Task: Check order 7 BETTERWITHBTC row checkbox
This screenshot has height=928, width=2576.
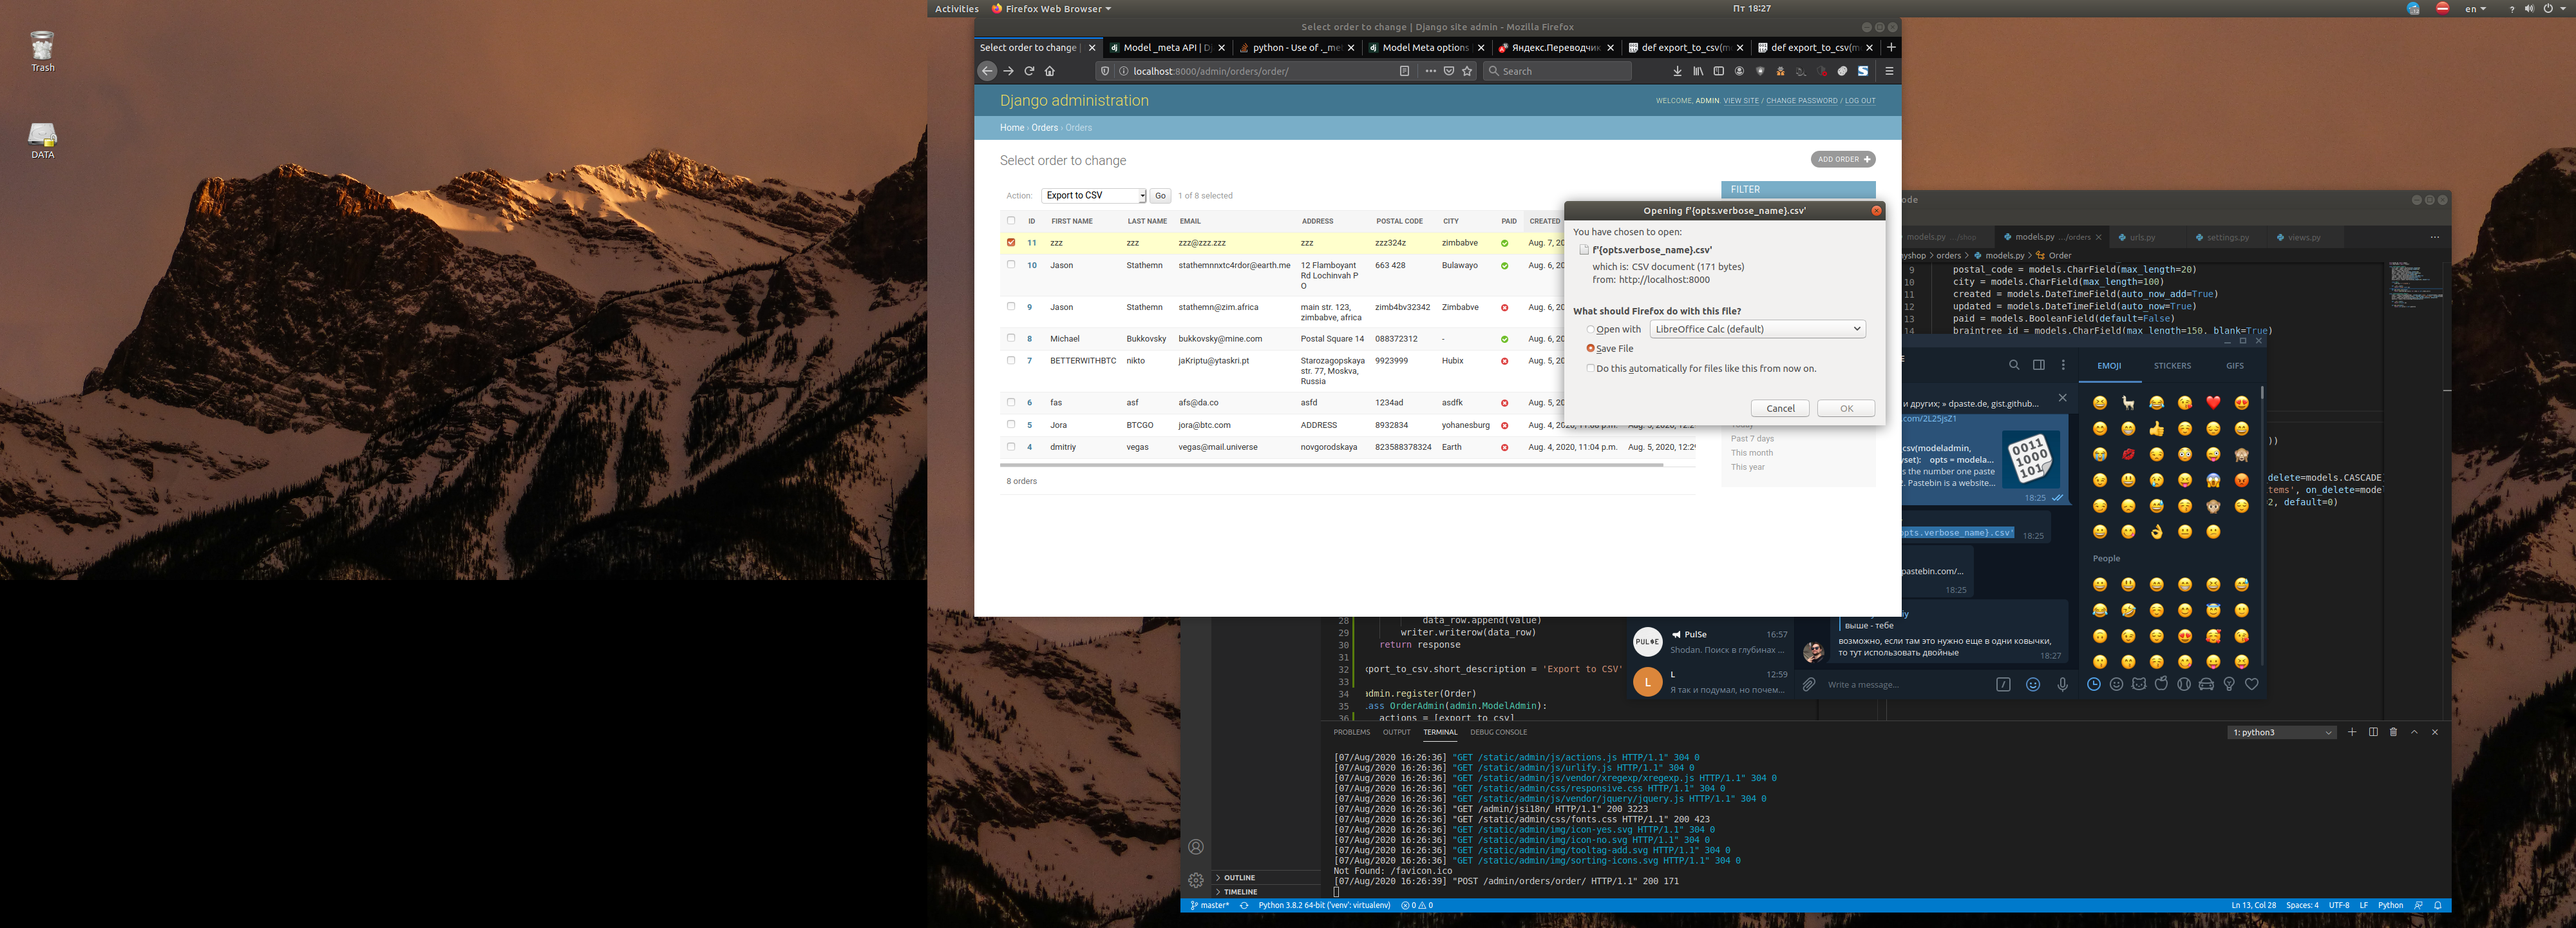Action: tap(1011, 360)
